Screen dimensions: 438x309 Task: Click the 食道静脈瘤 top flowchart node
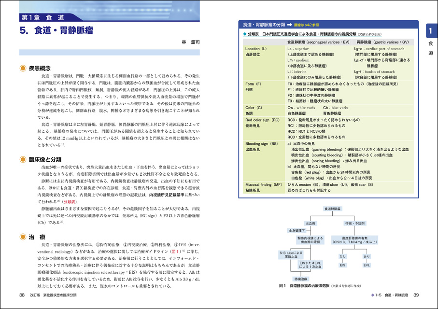[332, 209]
